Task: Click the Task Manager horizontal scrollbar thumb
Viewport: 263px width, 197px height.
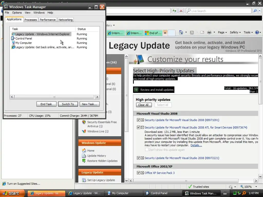Action: tap(54, 97)
